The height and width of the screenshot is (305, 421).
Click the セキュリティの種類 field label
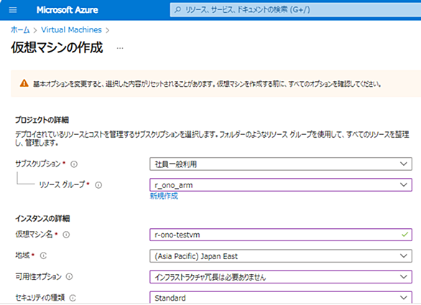tap(40, 298)
